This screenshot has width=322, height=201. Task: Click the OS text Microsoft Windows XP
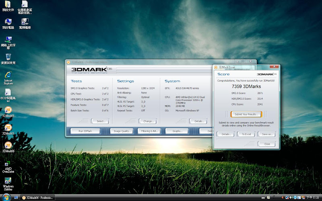click(187, 111)
